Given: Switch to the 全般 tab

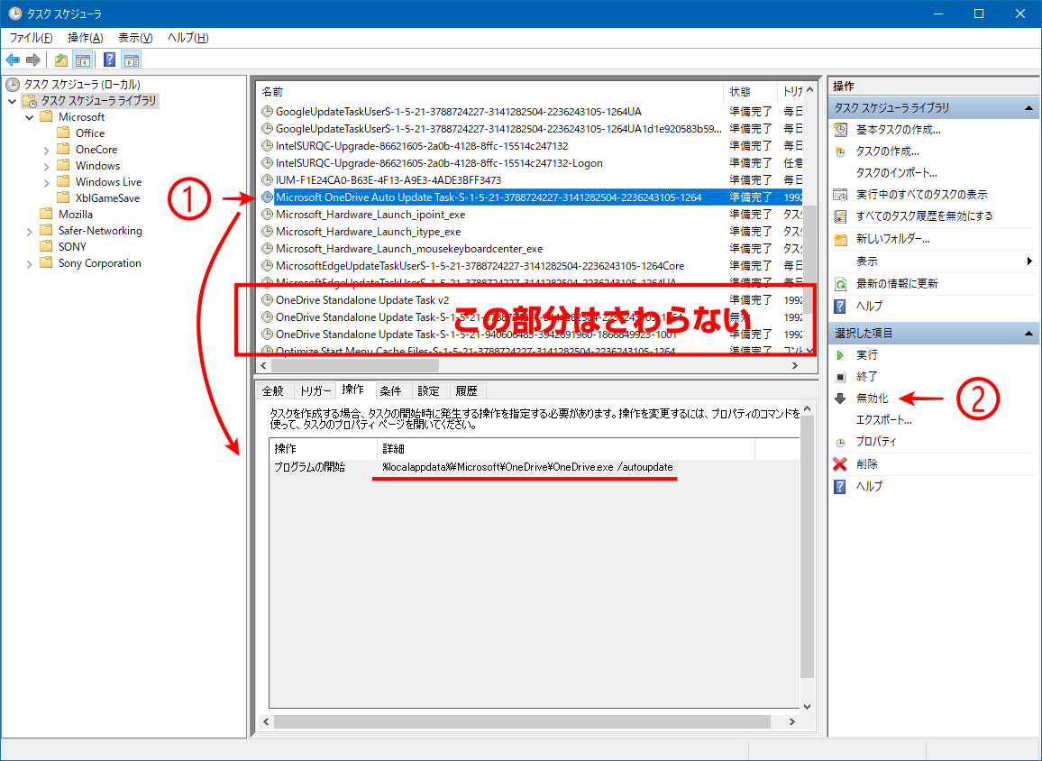Looking at the screenshot, I should tap(273, 390).
